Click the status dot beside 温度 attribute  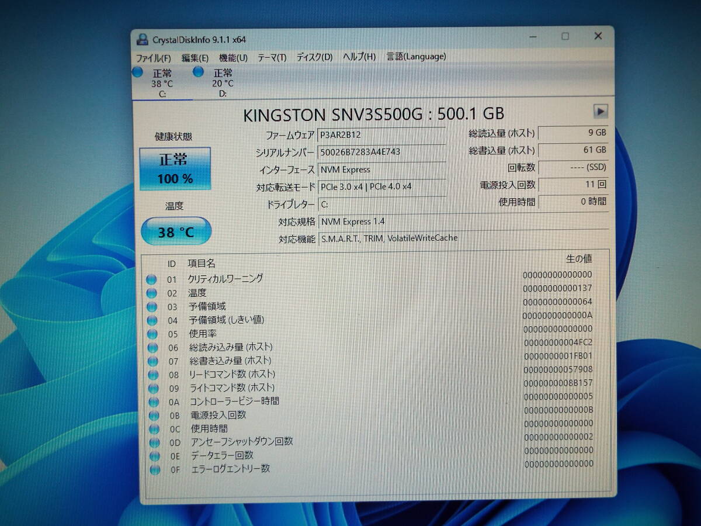tap(153, 292)
